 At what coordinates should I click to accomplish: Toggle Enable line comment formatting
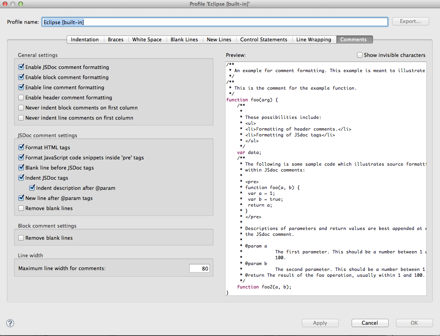[x=21, y=87]
